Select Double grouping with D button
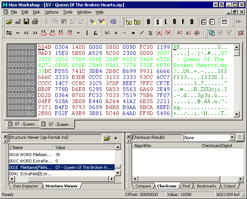The image size is (247, 199). point(192,22)
